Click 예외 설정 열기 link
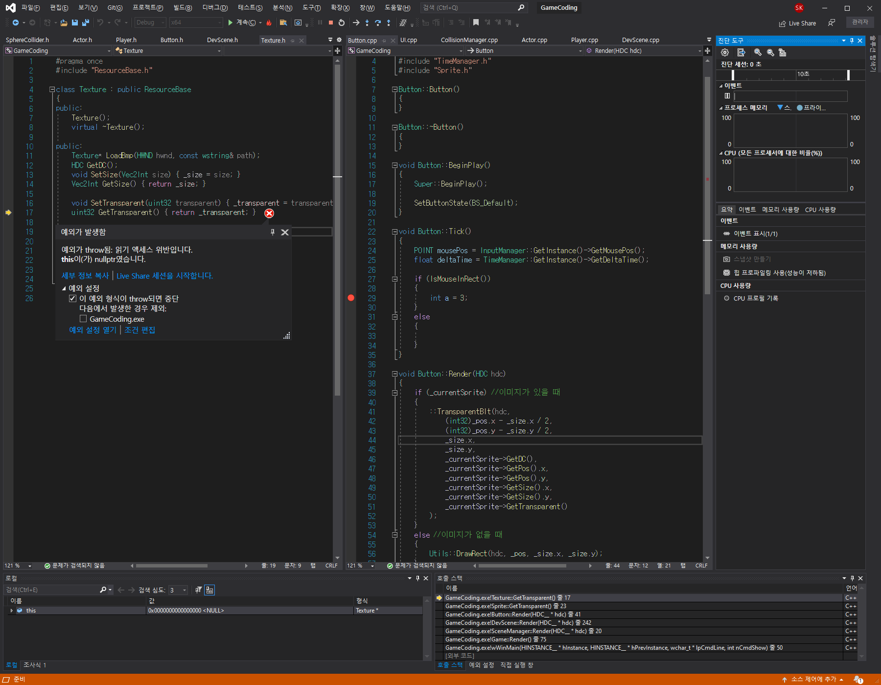 coord(93,330)
